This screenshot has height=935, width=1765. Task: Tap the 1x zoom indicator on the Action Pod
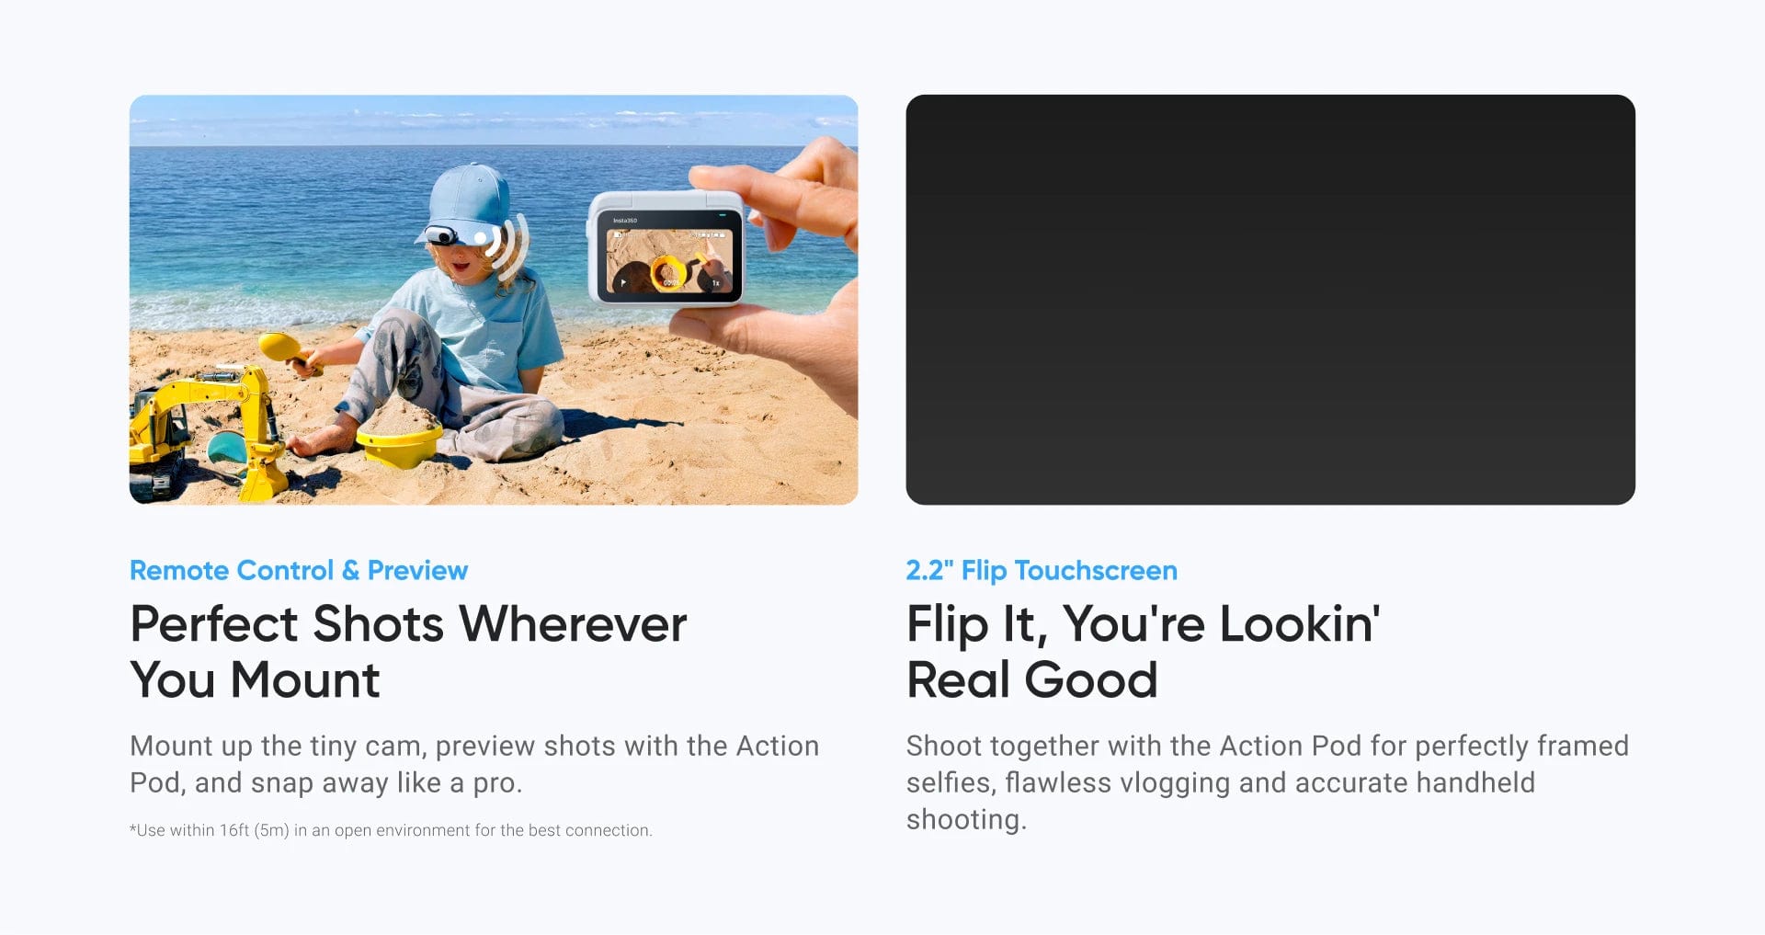point(716,283)
